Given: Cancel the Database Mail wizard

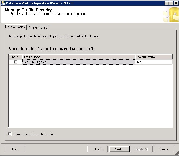Looking at the screenshot, I should [164, 149].
